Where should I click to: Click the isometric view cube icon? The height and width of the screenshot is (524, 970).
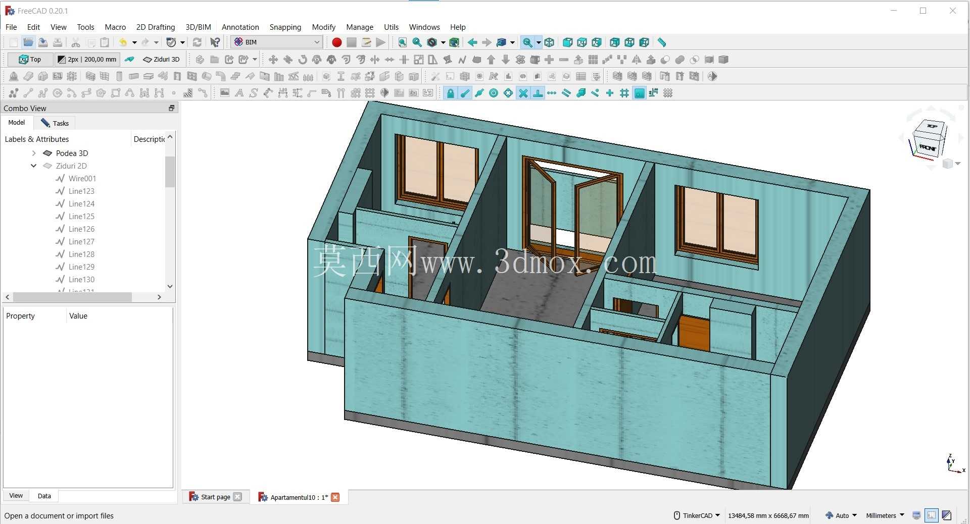tap(550, 42)
